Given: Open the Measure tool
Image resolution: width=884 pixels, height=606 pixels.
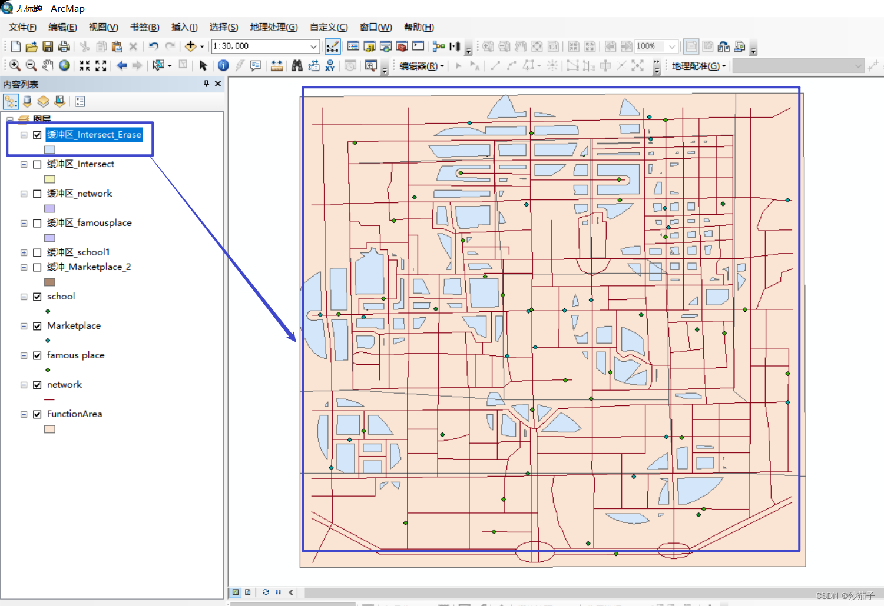Looking at the screenshot, I should (276, 65).
